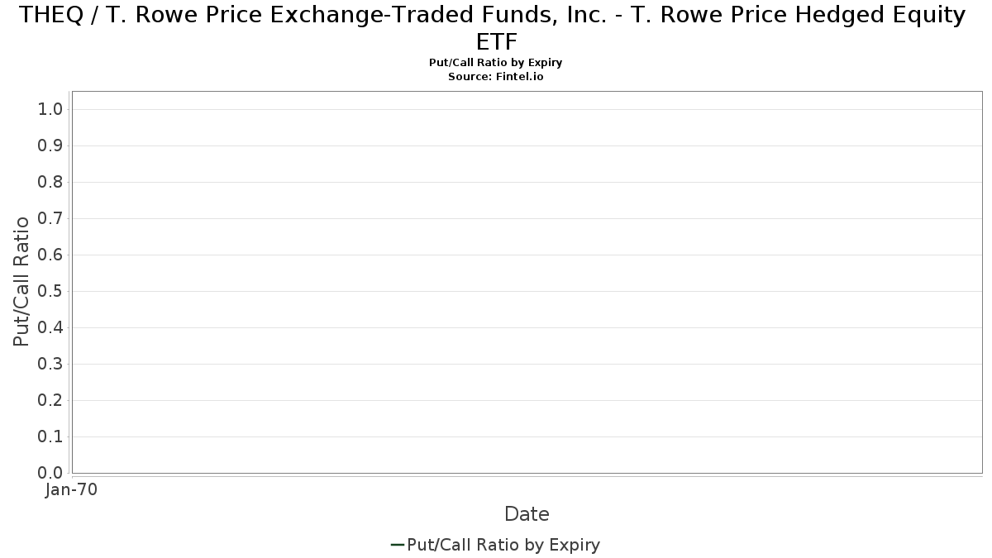Click the 0.8 y-axis tick label

51,183
